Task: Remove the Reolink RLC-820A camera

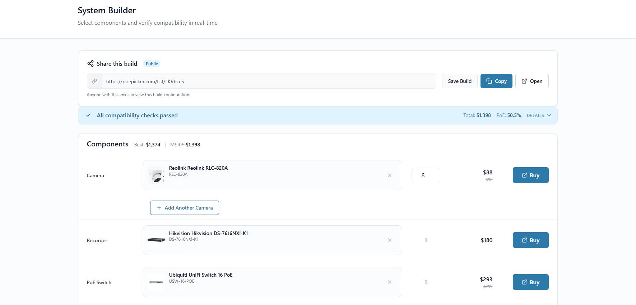Action: point(390,175)
